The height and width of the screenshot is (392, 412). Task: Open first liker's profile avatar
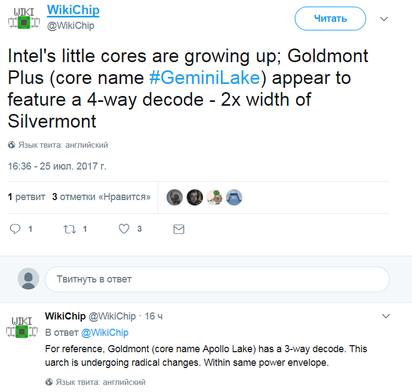pyautogui.click(x=175, y=197)
